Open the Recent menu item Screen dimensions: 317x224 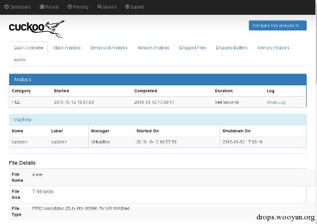(49, 7)
